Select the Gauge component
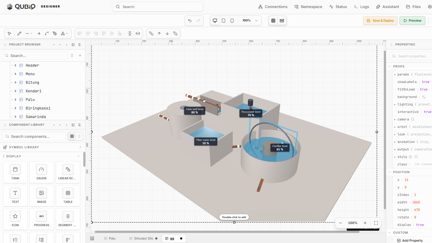This screenshot has height=243, width=432. 41,172
